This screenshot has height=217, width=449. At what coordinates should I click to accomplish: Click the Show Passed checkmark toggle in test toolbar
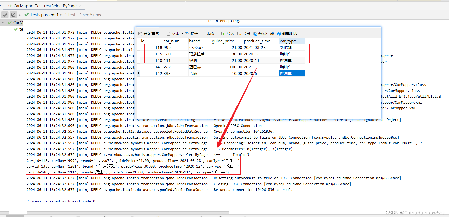tap(5, 15)
